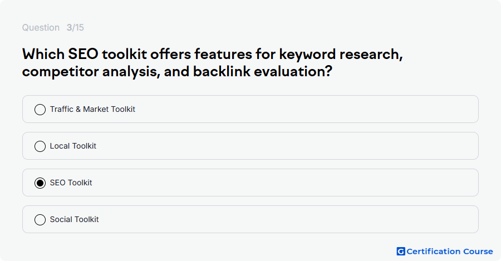501x261 pixels.
Task: Click the question heading about SEO toolkit
Action: tap(213, 63)
